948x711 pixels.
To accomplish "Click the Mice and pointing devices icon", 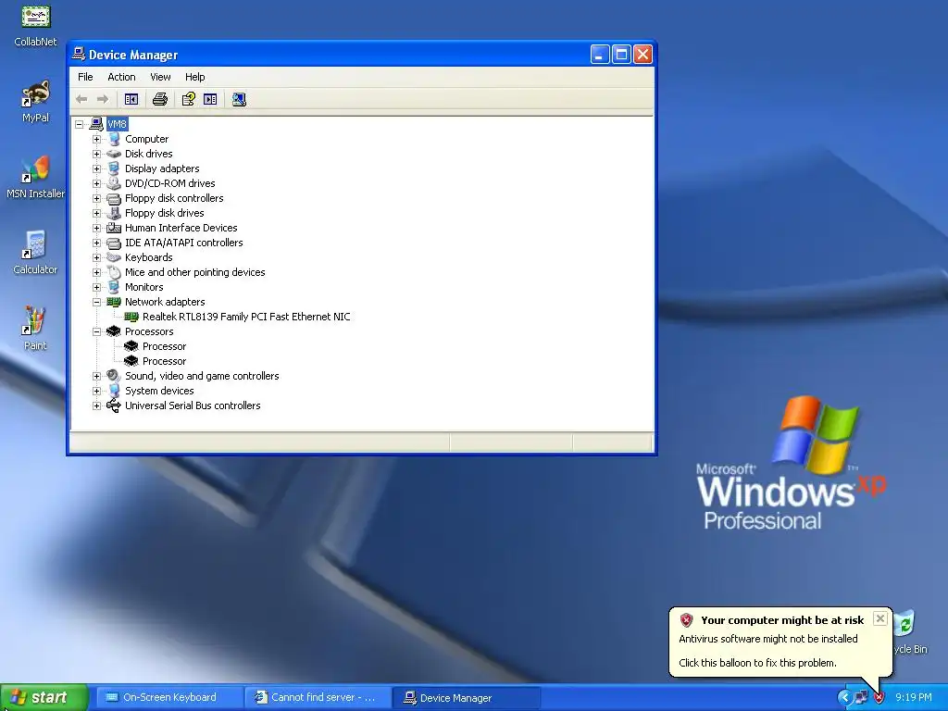I will pos(114,272).
